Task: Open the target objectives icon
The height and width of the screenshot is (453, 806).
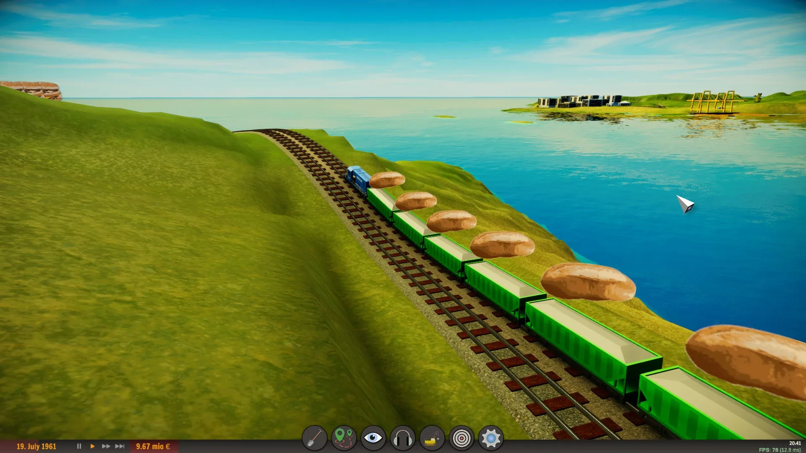Action: (461, 438)
